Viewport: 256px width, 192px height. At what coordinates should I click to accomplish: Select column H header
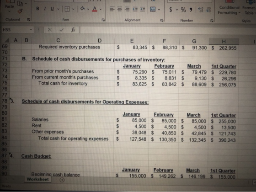pos(224,42)
